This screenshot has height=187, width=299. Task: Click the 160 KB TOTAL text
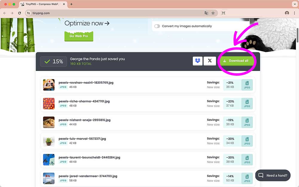(x=81, y=64)
